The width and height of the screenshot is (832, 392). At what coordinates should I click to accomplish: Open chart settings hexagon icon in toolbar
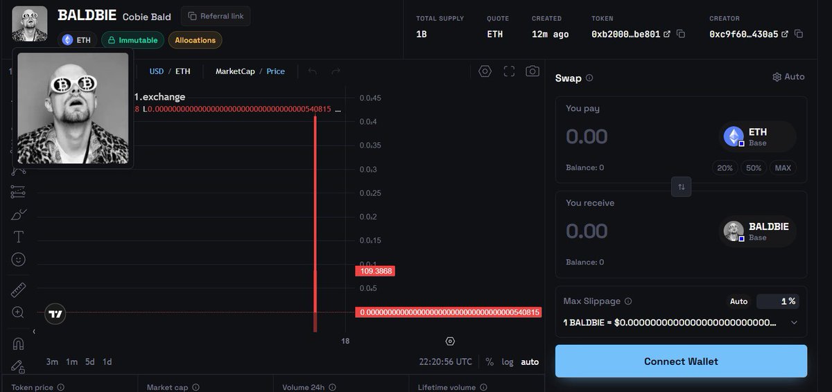485,71
